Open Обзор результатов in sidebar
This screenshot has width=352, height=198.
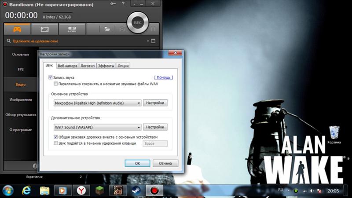pyautogui.click(x=20, y=115)
